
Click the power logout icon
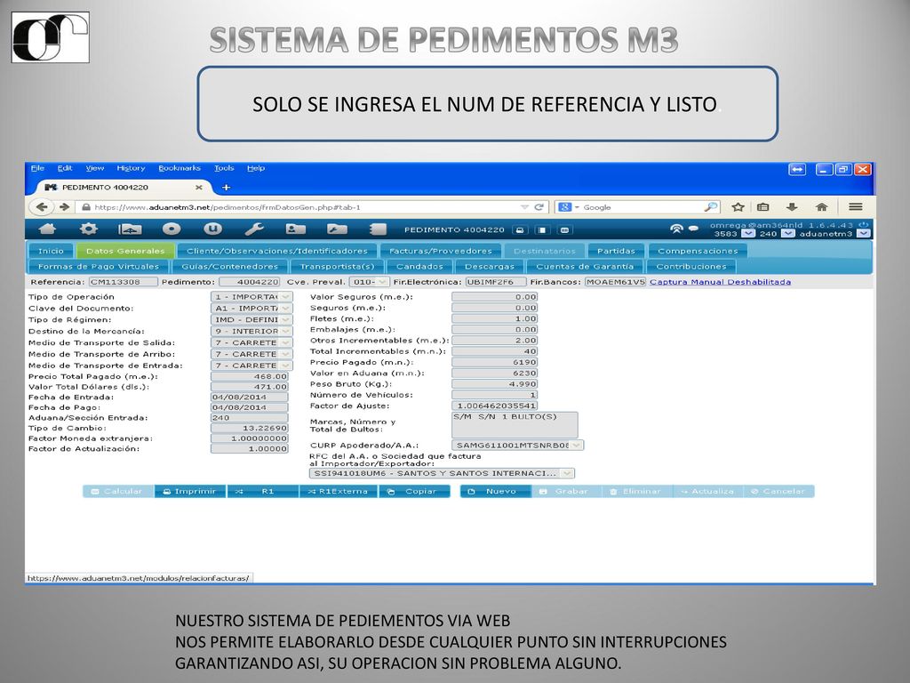[x=864, y=225]
